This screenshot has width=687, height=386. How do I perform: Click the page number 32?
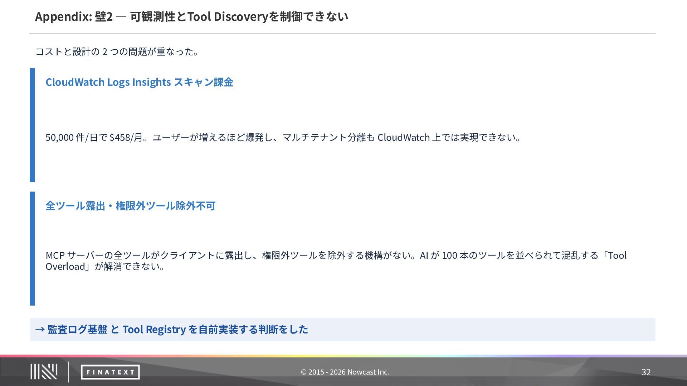tap(646, 372)
